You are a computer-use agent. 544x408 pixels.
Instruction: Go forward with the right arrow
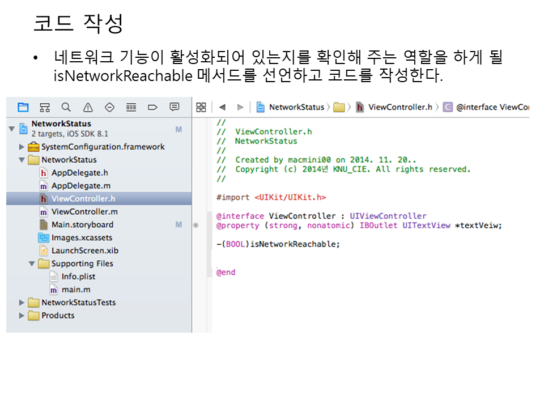(x=240, y=107)
